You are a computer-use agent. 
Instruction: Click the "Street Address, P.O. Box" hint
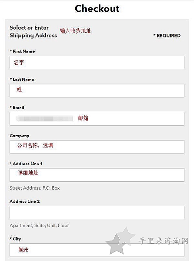[35, 188]
